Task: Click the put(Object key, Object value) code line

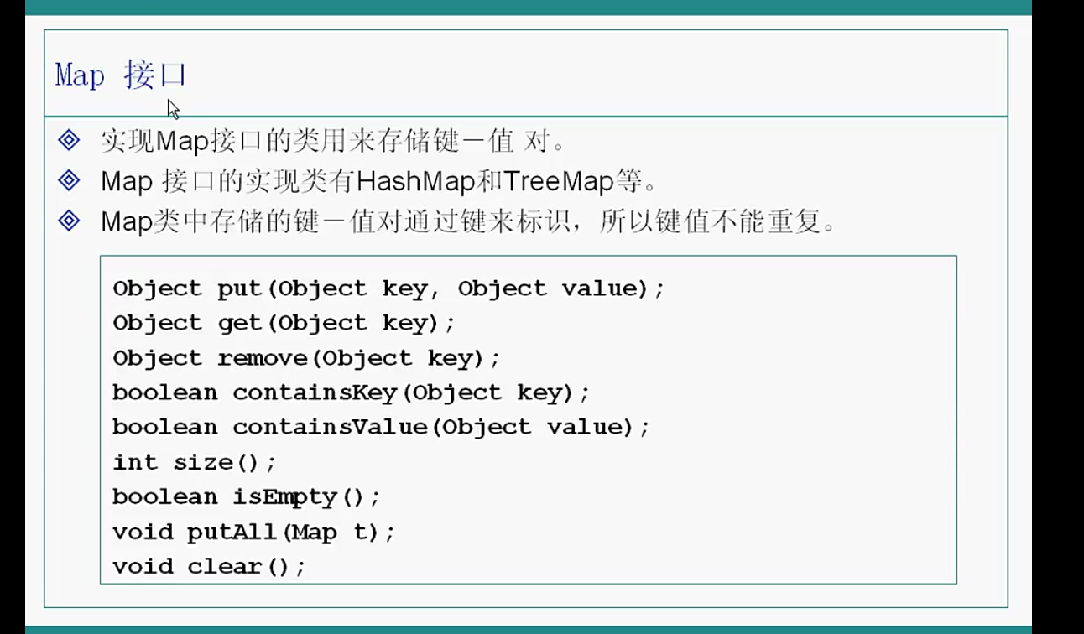Action: click(x=388, y=288)
